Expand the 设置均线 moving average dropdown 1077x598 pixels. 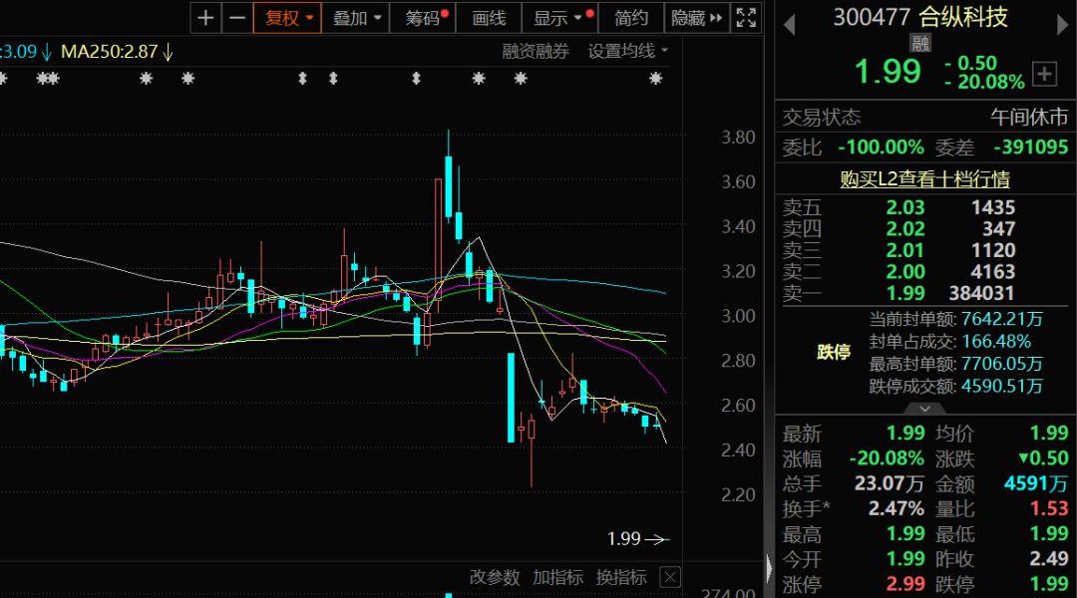(x=628, y=51)
